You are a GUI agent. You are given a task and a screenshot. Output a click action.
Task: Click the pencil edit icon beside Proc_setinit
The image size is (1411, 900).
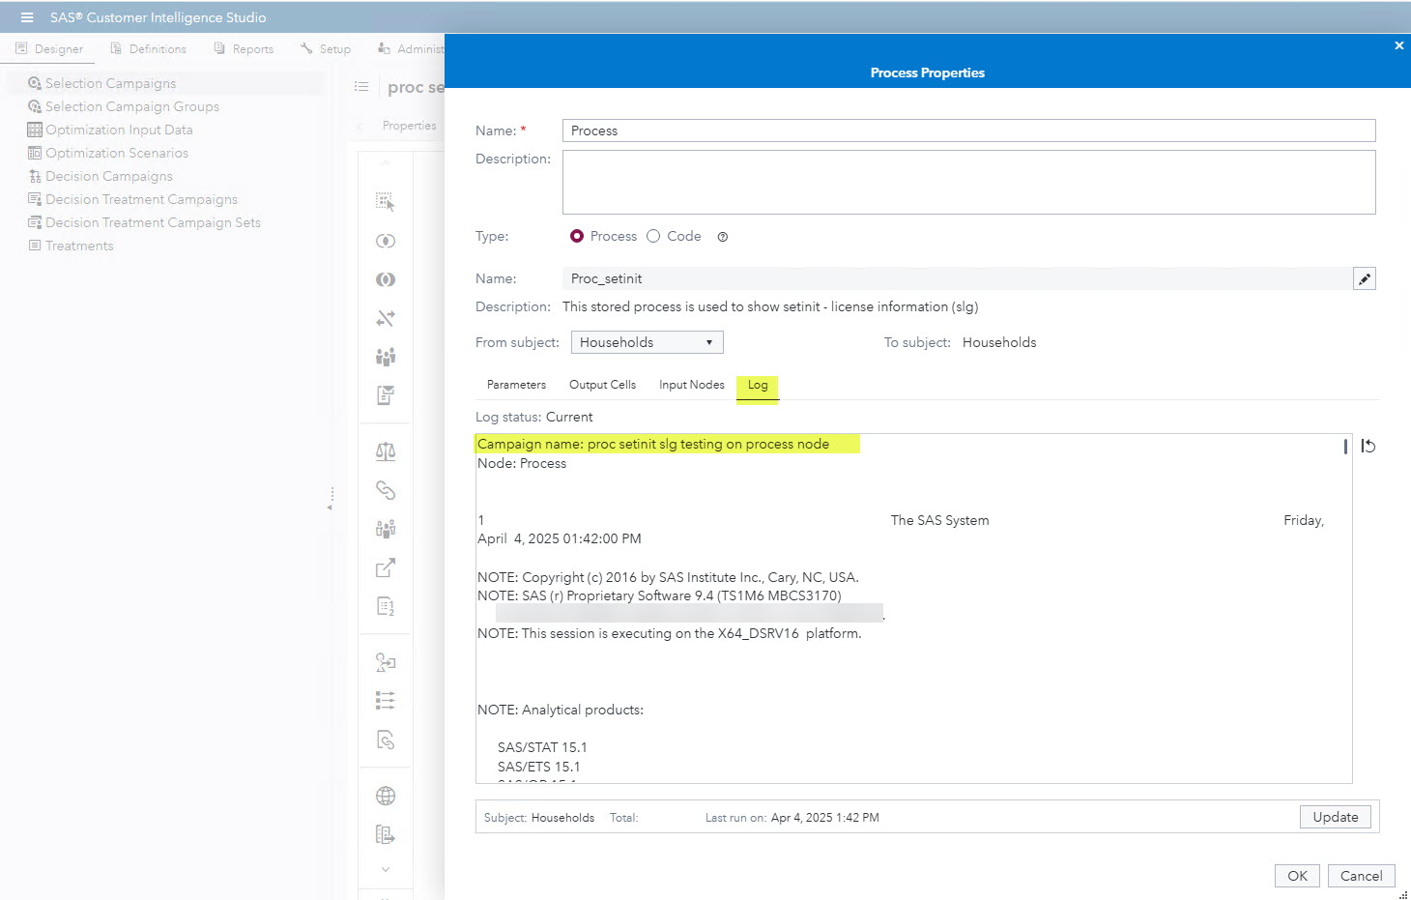point(1364,278)
